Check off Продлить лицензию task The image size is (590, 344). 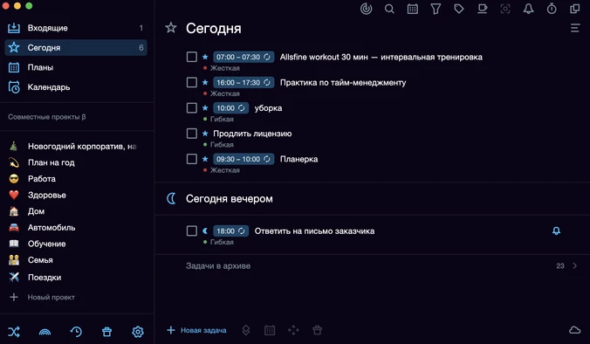click(x=191, y=134)
